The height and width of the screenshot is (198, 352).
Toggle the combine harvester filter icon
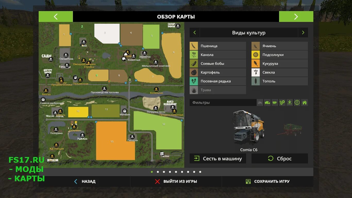[x=267, y=103]
